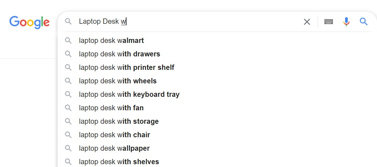The width and height of the screenshot is (377, 167).
Task: Select suggestion laptop desk walmart
Action: 111,40
